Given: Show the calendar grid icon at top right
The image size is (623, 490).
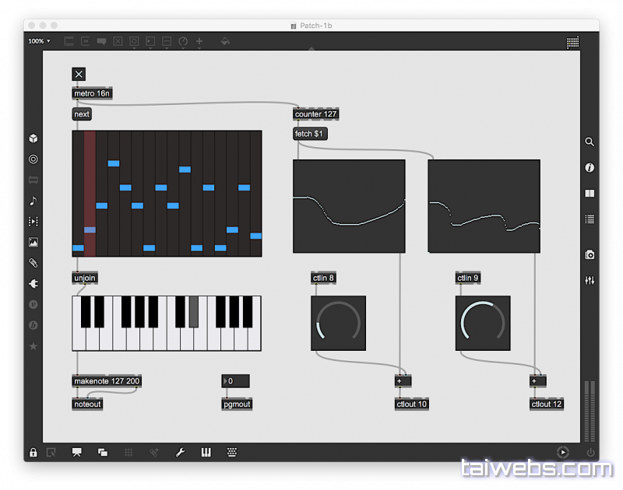Looking at the screenshot, I should click(572, 42).
